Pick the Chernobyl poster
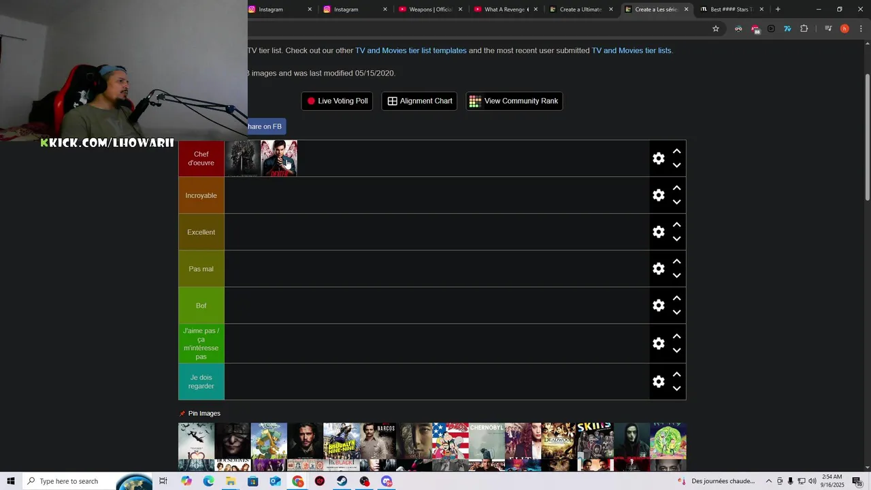 tap(487, 441)
